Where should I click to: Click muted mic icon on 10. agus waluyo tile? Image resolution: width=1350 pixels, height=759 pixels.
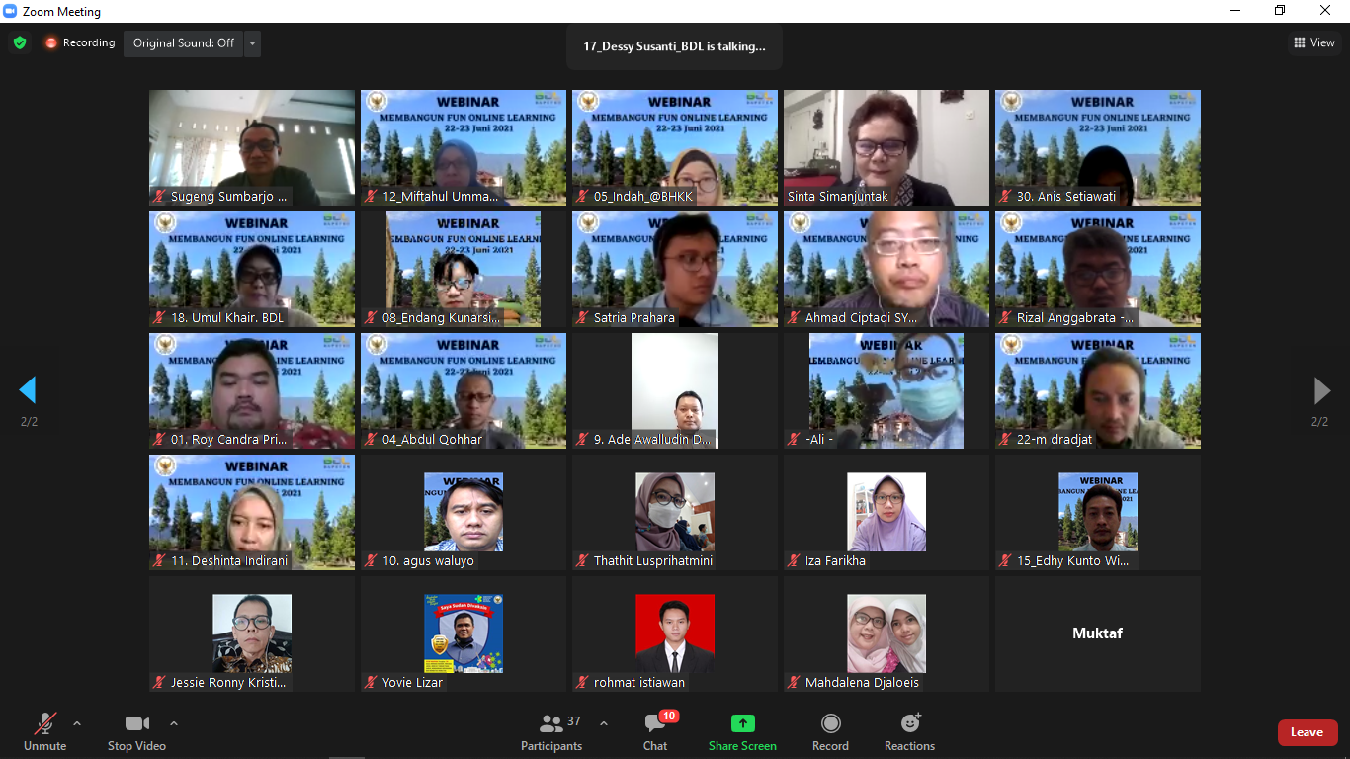click(x=371, y=561)
